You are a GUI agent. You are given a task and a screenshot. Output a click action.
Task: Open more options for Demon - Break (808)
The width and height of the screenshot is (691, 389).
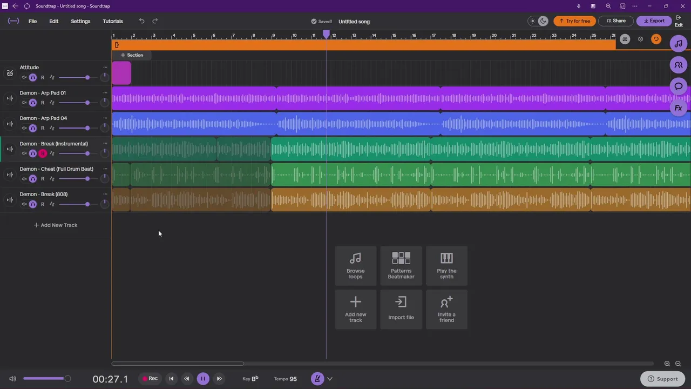point(105,194)
